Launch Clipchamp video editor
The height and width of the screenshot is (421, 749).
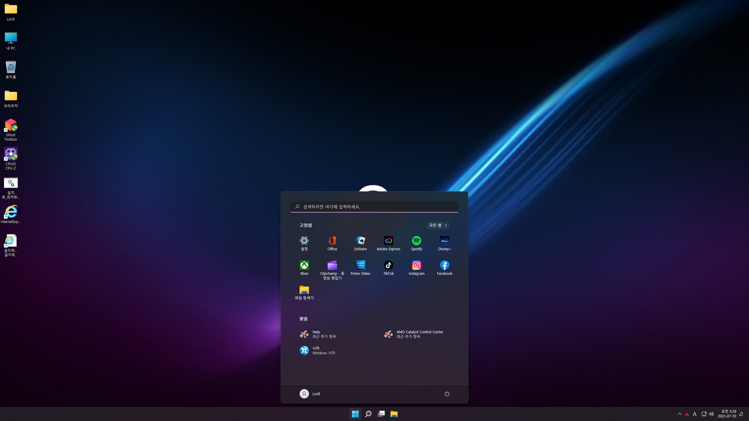point(332,270)
